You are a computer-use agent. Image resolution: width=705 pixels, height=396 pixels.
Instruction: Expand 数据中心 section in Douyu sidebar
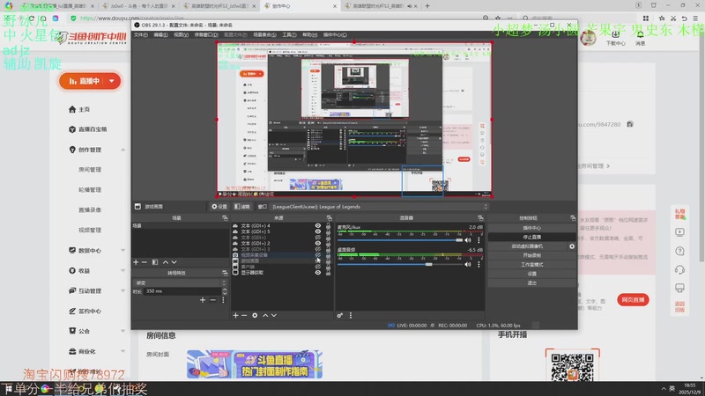pyautogui.click(x=122, y=251)
